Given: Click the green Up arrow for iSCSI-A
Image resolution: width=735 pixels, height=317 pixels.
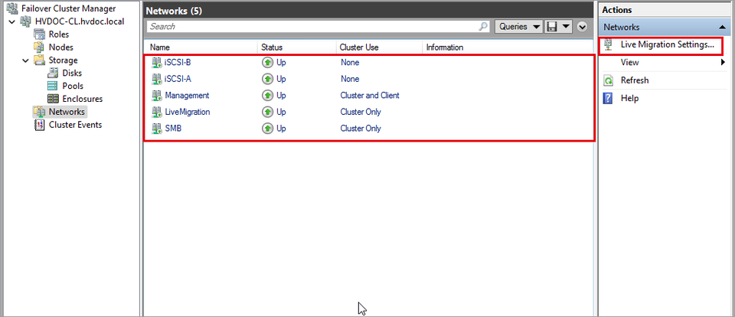Looking at the screenshot, I should click(268, 79).
